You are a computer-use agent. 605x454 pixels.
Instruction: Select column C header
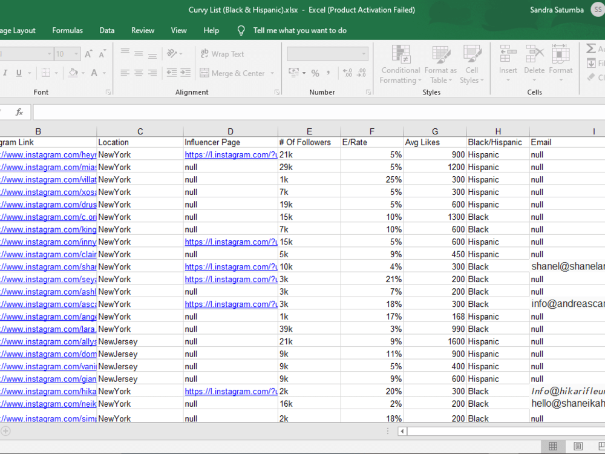click(x=140, y=131)
